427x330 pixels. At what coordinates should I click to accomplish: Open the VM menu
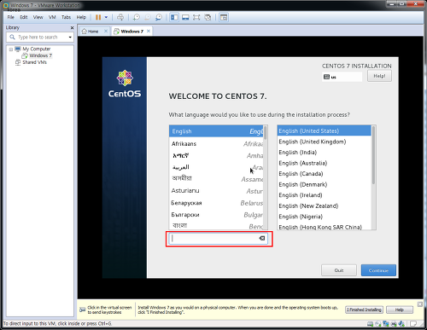pyautogui.click(x=52, y=17)
